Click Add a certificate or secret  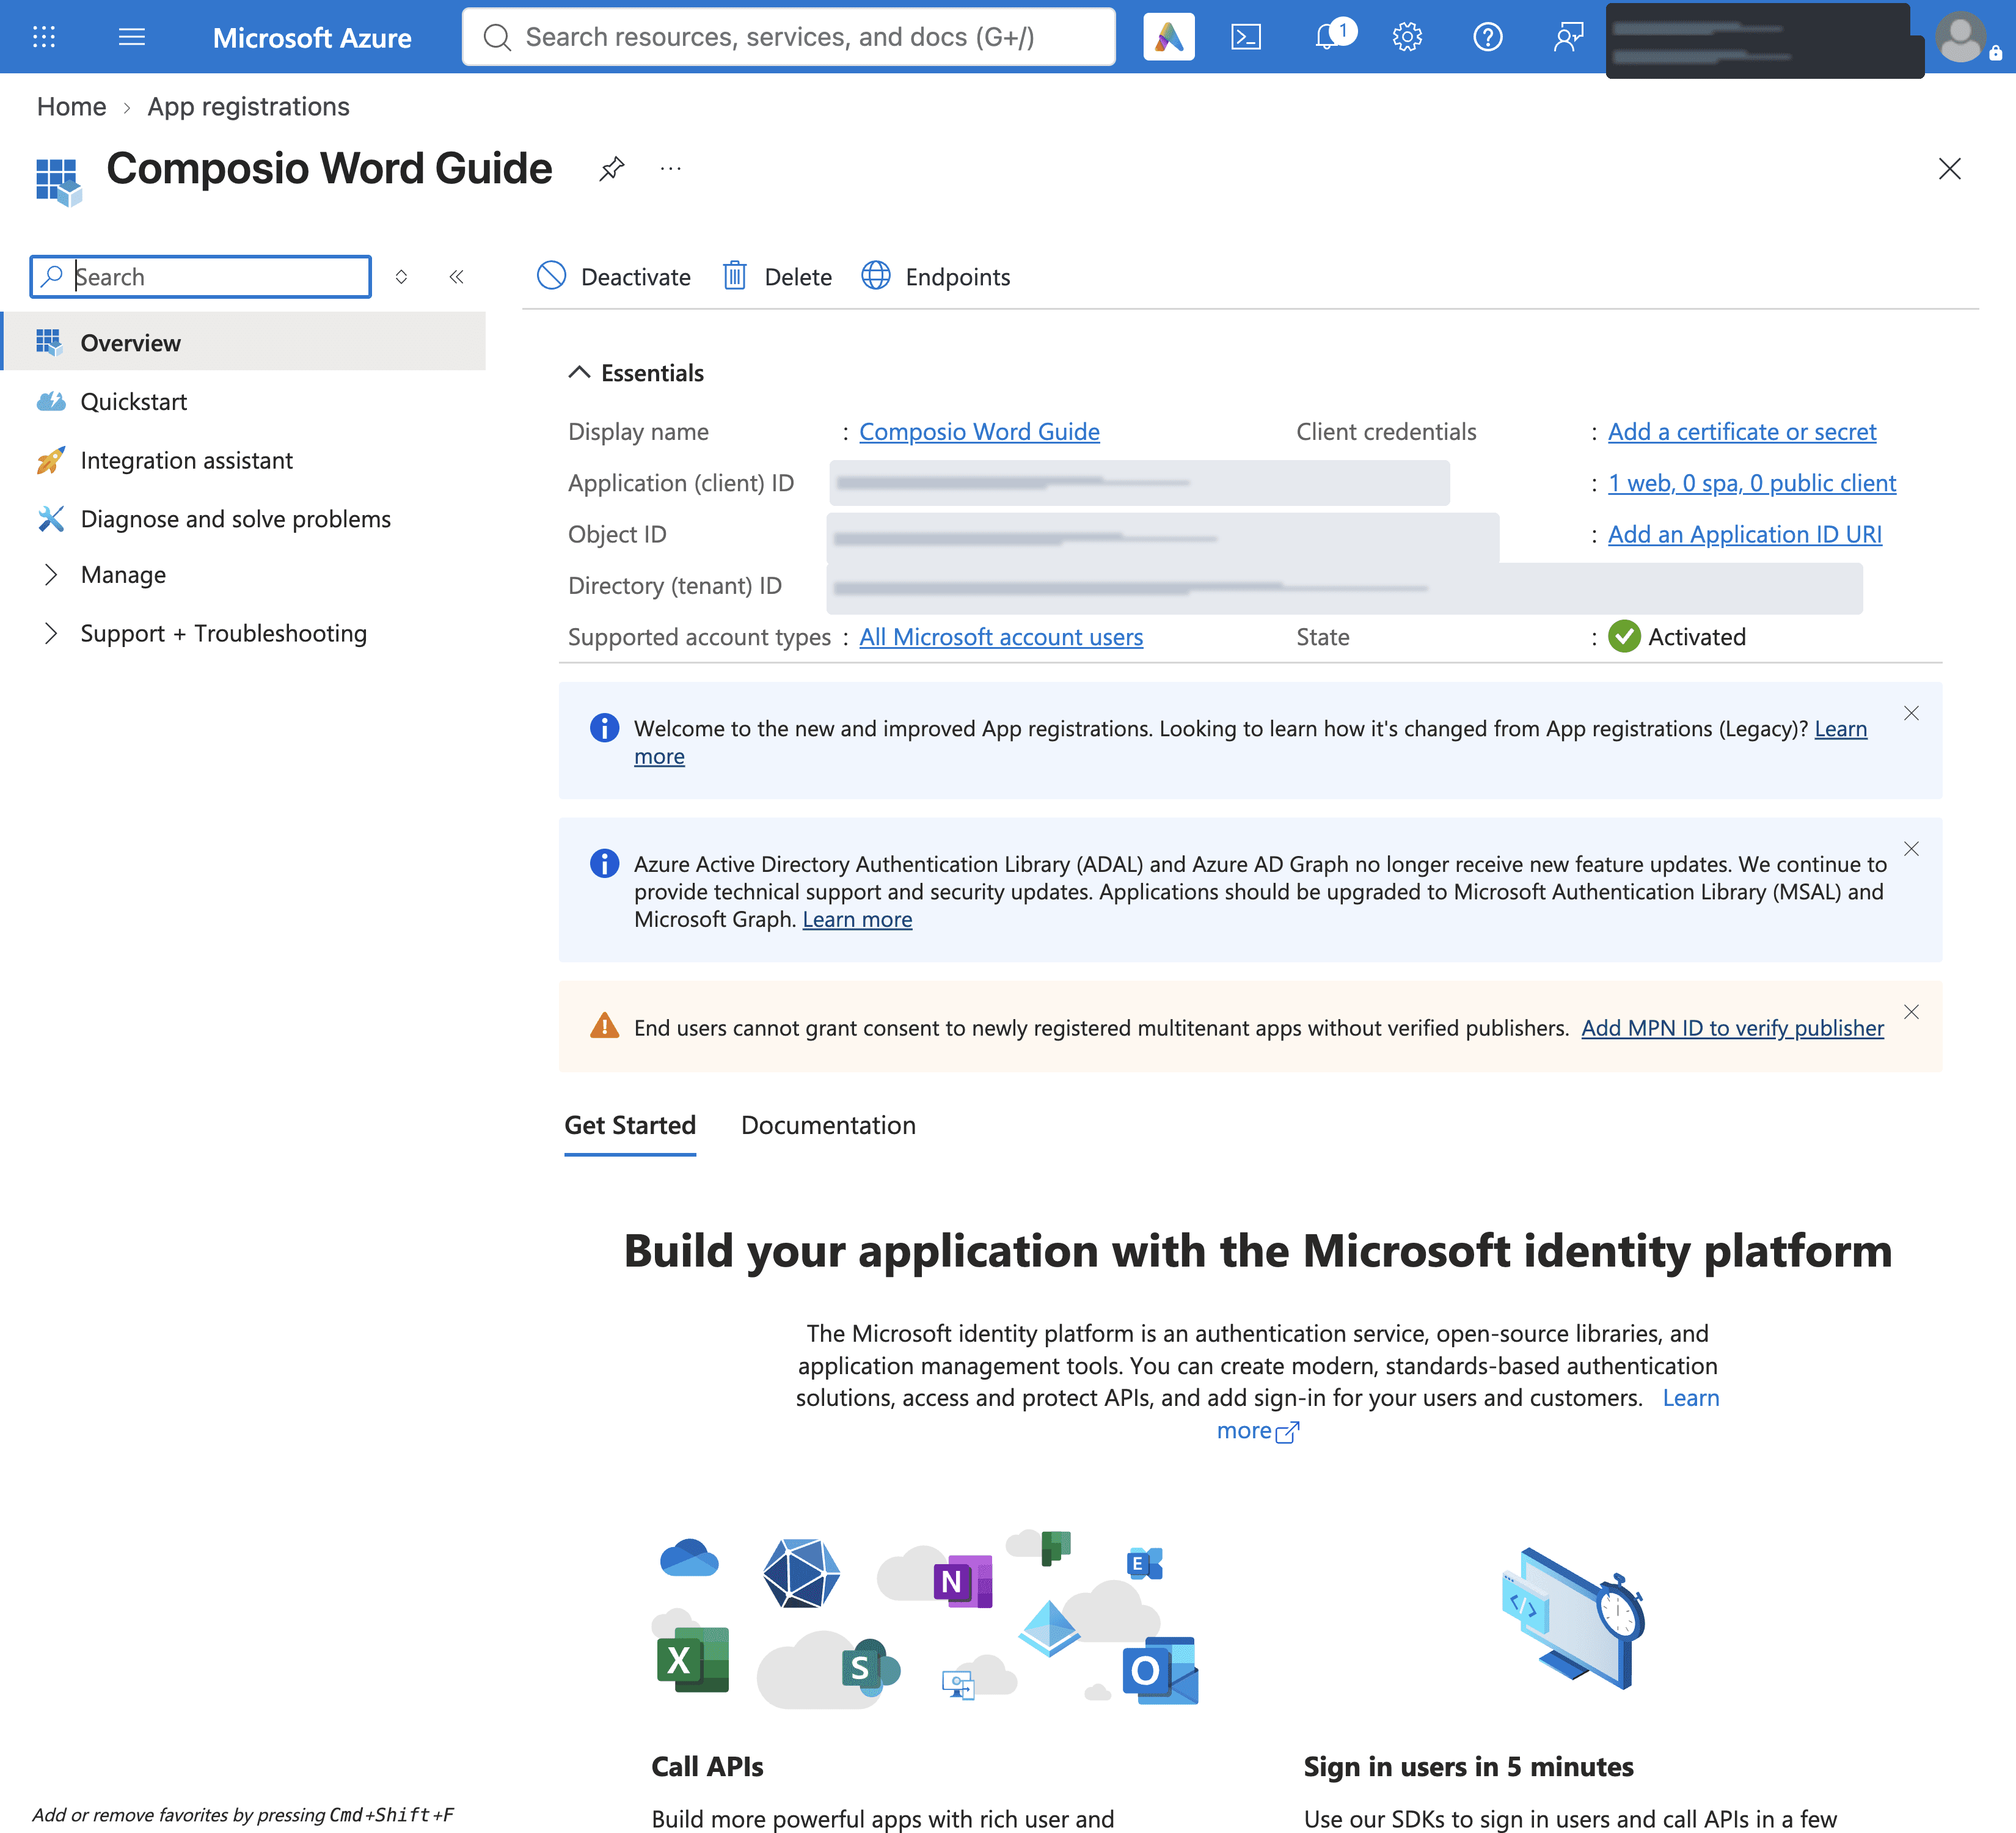(1741, 432)
